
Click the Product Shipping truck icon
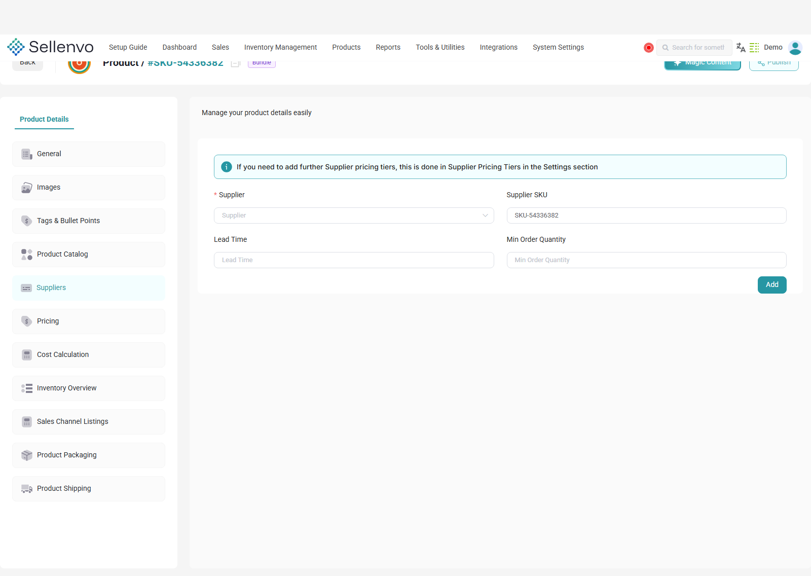point(27,489)
